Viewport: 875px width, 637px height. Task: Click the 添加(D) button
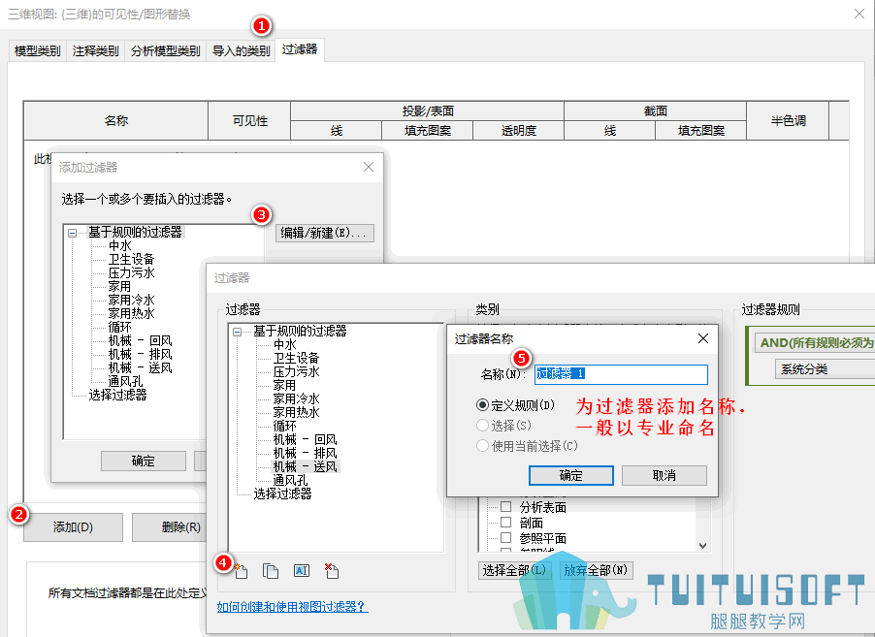(x=73, y=527)
